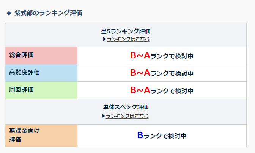The image size is (255, 153).
Task: Click ランクで検討中 text in 総合評価 row
Action: 172,56
